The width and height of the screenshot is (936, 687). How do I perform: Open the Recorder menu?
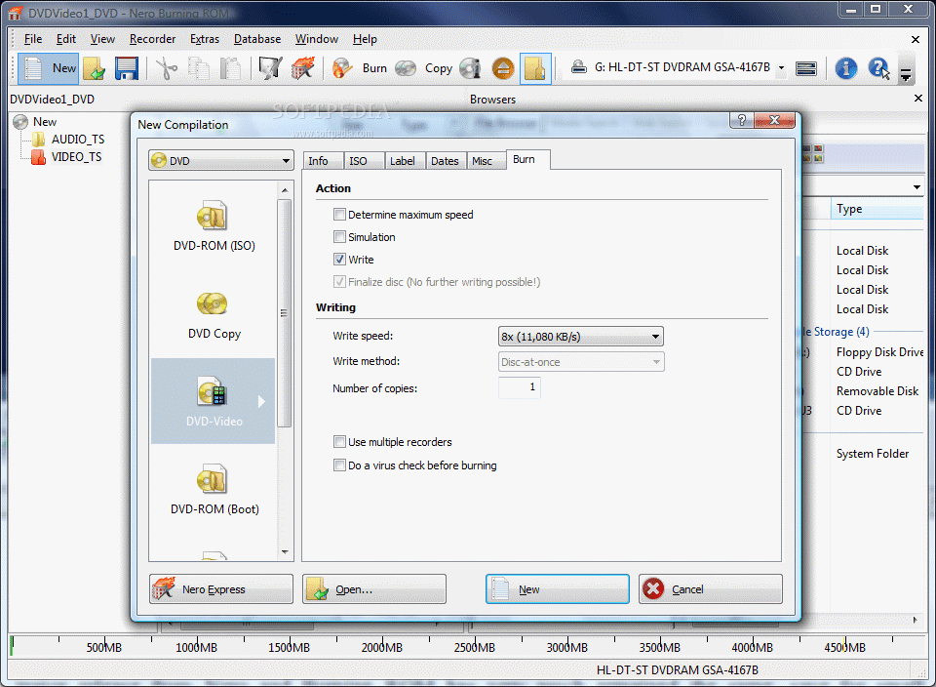tap(152, 39)
